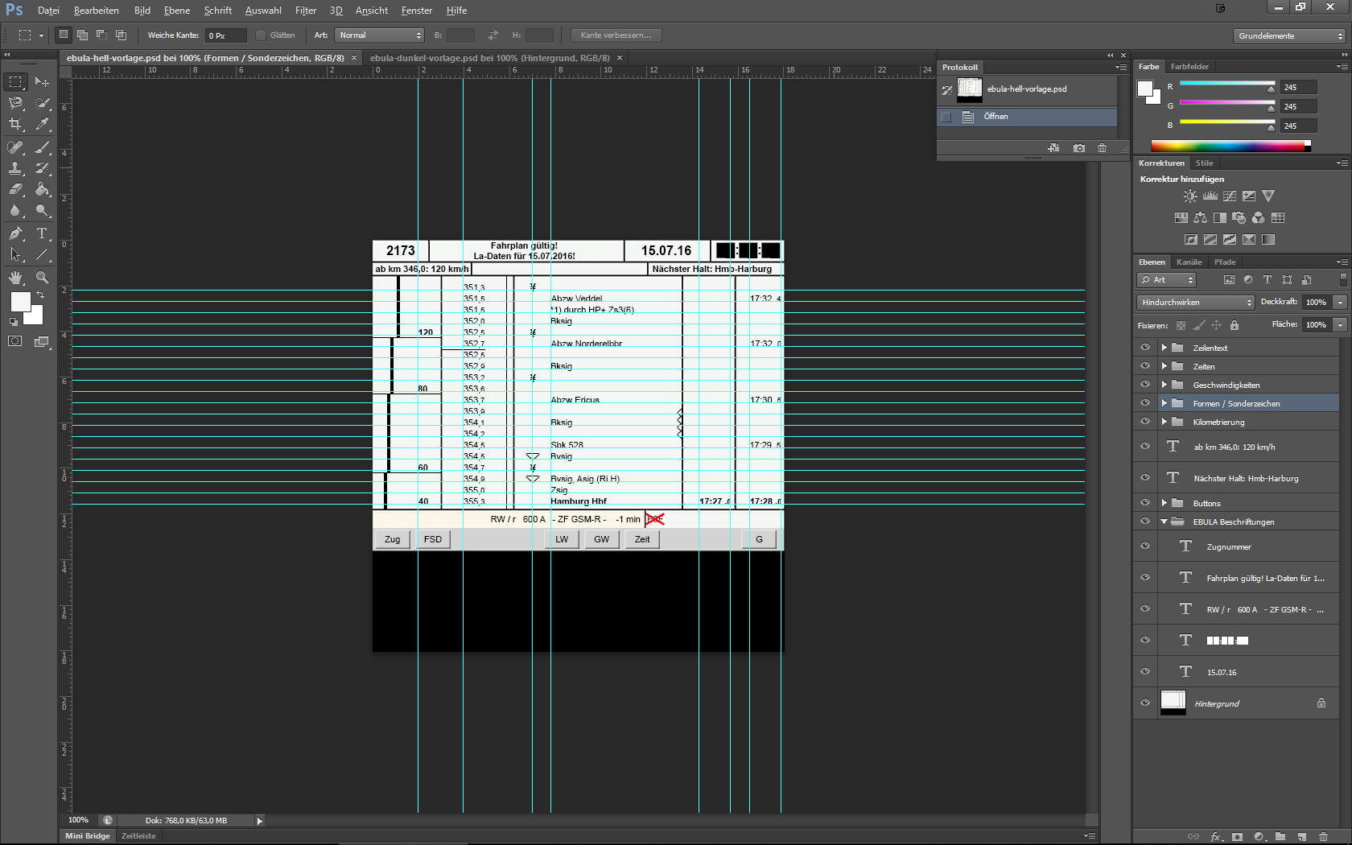Viewport: 1352px width, 845px height.
Task: Select the Horizontal Type tool
Action: [42, 233]
